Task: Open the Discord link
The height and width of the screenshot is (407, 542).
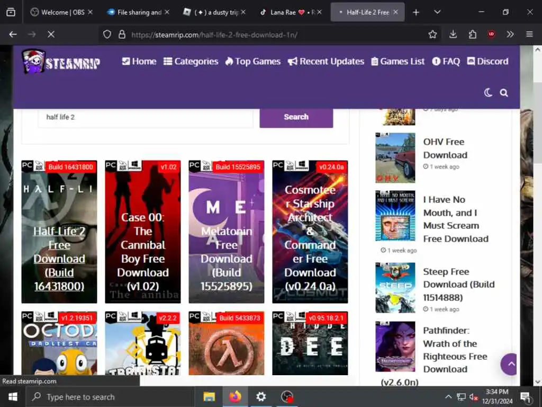Action: pyautogui.click(x=487, y=61)
